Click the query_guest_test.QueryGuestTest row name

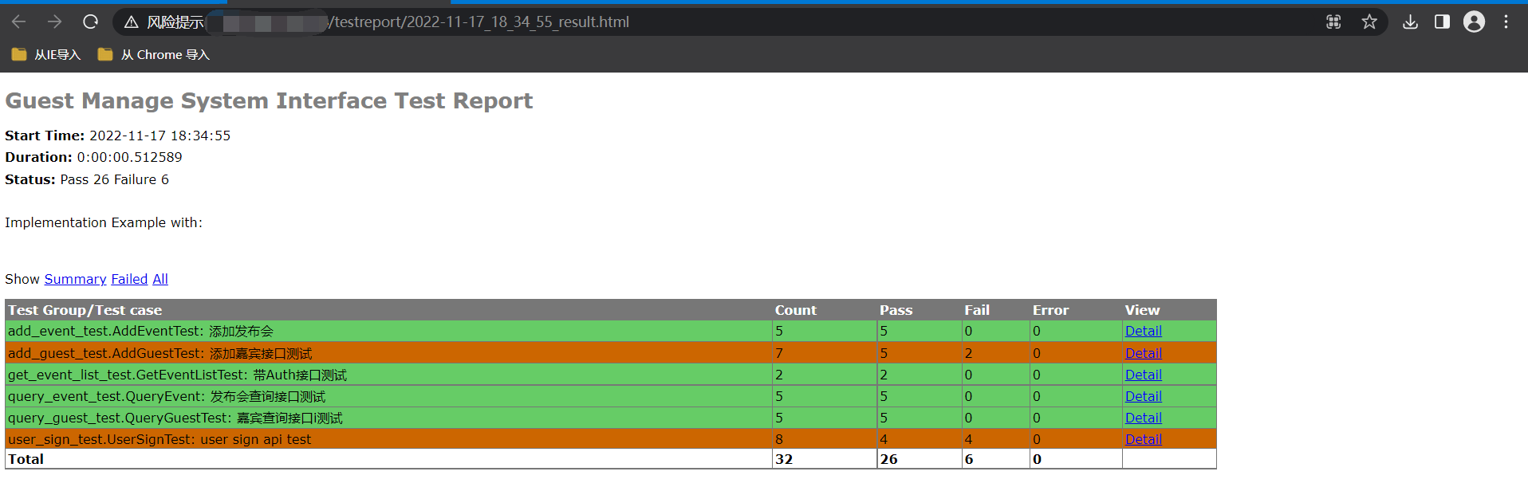175,418
